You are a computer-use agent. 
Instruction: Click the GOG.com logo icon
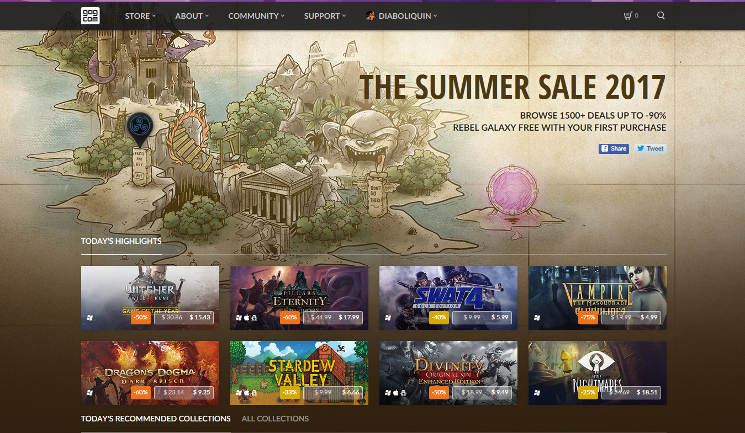pyautogui.click(x=90, y=15)
